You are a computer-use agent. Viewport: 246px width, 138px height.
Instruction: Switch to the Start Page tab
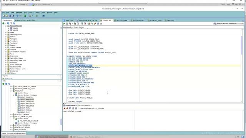click(x=68, y=20)
